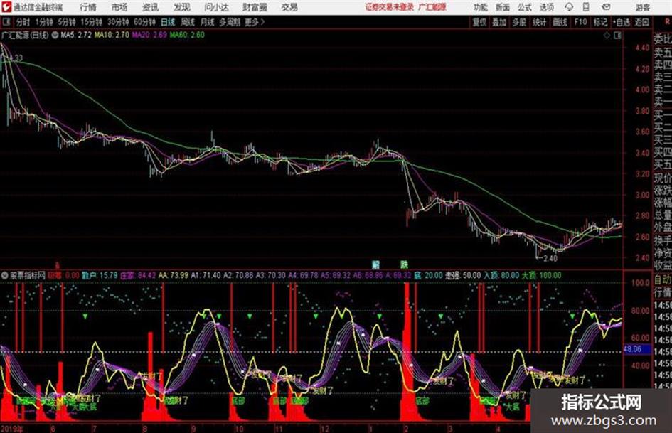Switch to 60分钟 chart period
The height and width of the screenshot is (433, 672).
tap(145, 22)
